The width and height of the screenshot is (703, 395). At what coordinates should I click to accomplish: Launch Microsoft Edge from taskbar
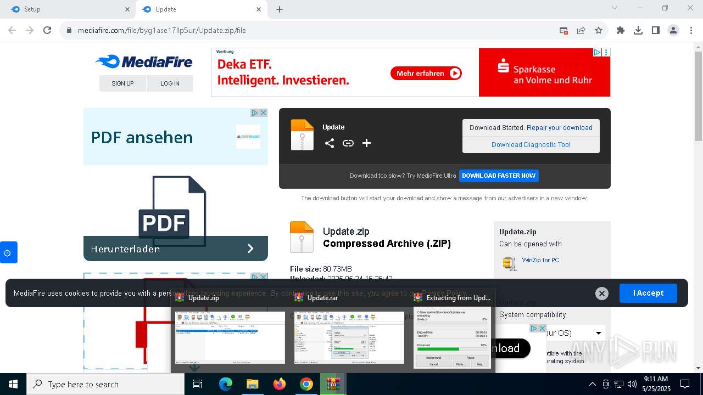point(226,384)
